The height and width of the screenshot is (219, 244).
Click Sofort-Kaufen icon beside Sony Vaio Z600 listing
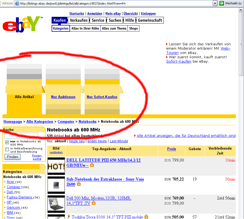[79, 184]
